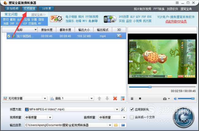Click the 169.32 MB output size cell
The width and height of the screenshot is (199, 131).
[84, 36]
